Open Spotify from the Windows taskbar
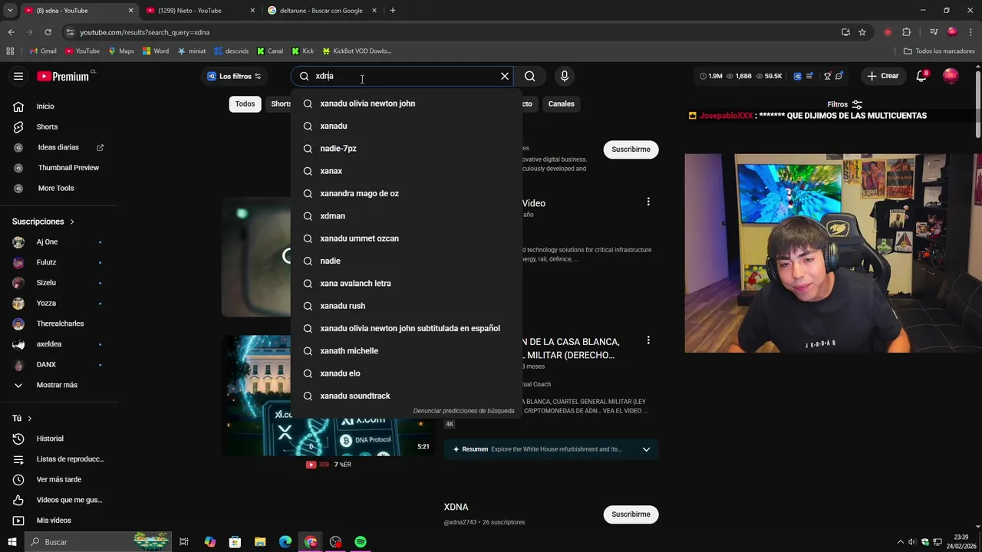The width and height of the screenshot is (982, 552). [361, 542]
